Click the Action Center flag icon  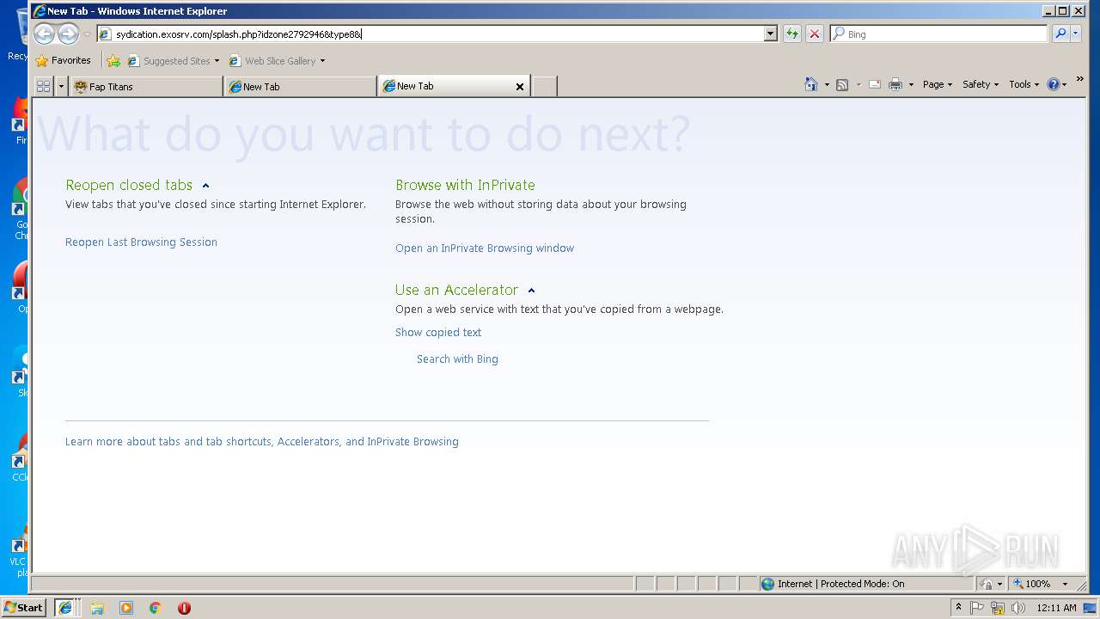click(x=977, y=608)
